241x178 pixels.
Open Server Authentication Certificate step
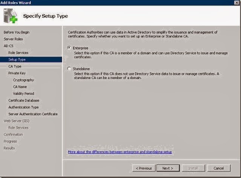pyautogui.click(x=33, y=114)
